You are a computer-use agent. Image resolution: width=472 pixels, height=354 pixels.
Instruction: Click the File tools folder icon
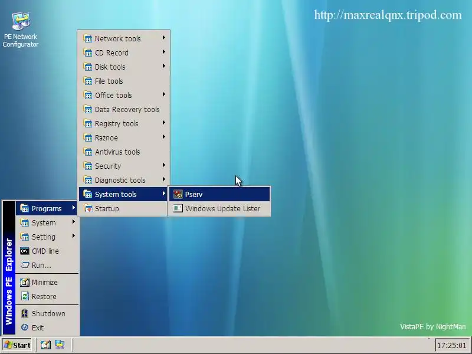87,81
